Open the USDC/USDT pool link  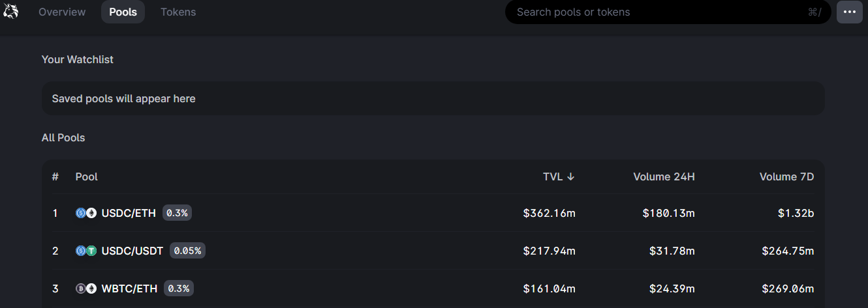132,251
